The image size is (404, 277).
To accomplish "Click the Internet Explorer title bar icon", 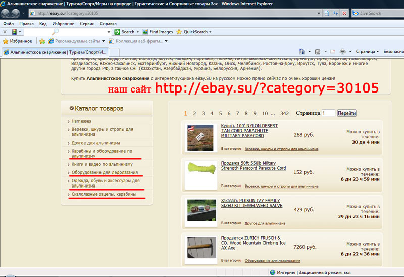I will [x=3, y=4].
